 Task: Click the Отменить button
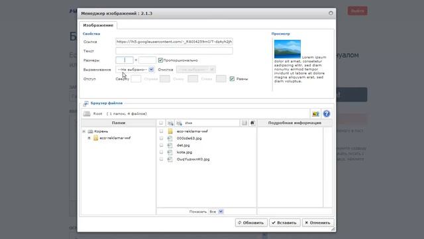pos(318,223)
